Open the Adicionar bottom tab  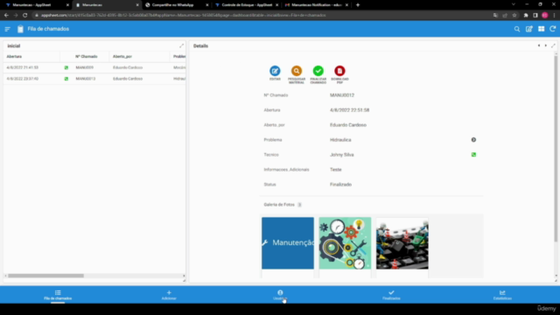pos(169,295)
